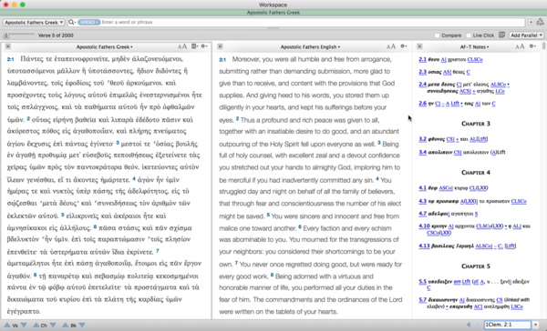Screen dimensions: 547x331
Task: Open note link 4.10
Action: point(424,226)
